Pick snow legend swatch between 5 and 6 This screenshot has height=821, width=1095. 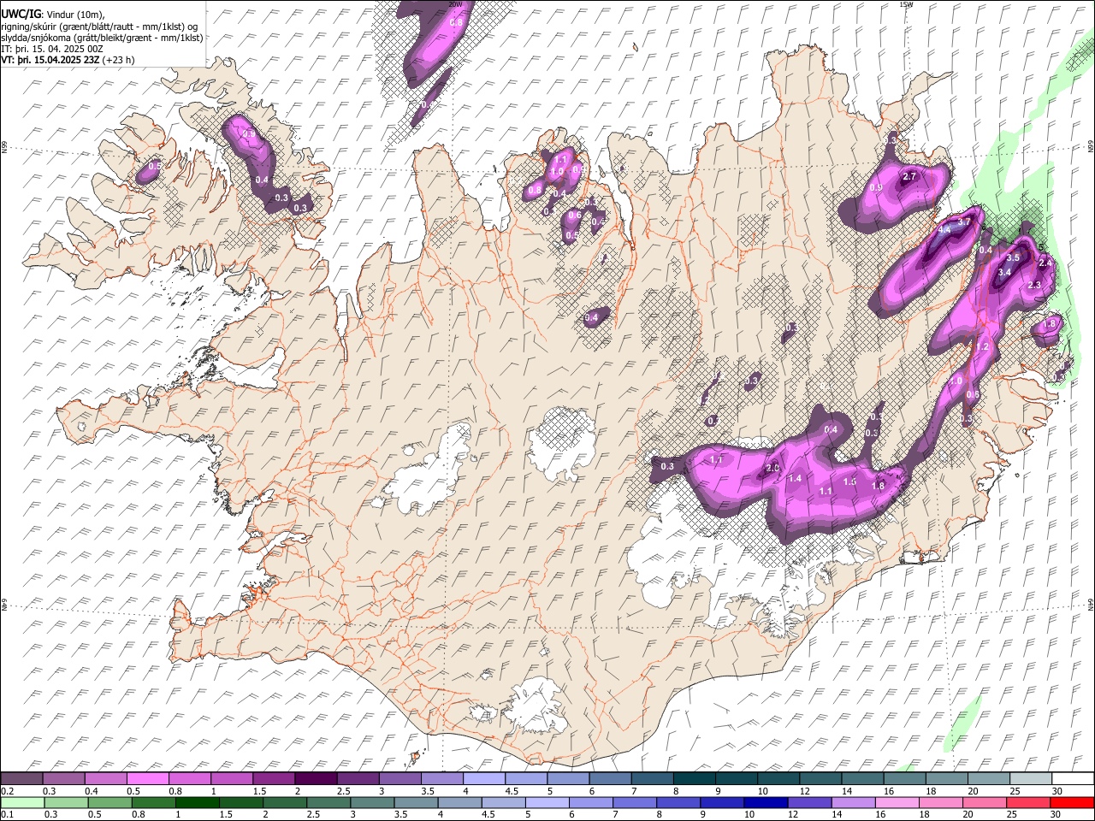(x=567, y=778)
